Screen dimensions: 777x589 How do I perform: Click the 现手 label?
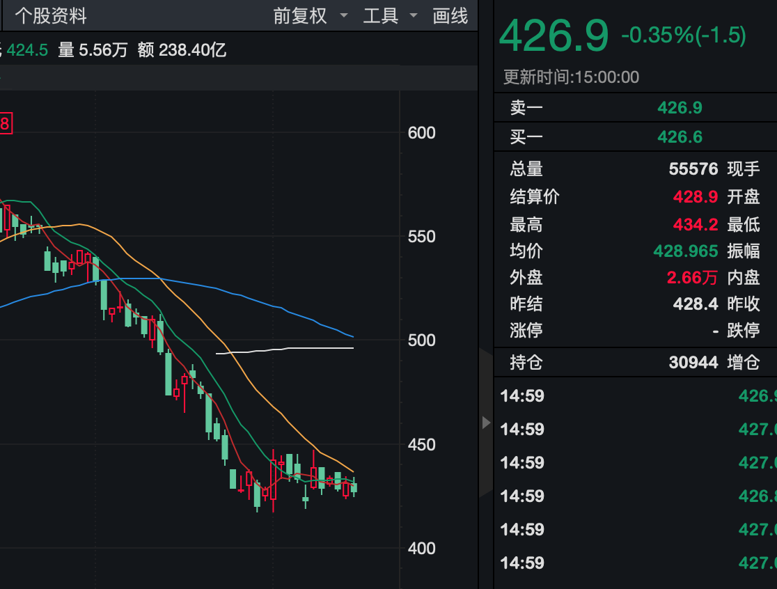pos(744,169)
